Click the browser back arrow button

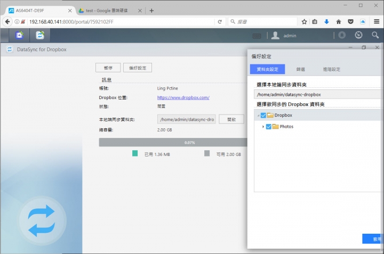7,22
